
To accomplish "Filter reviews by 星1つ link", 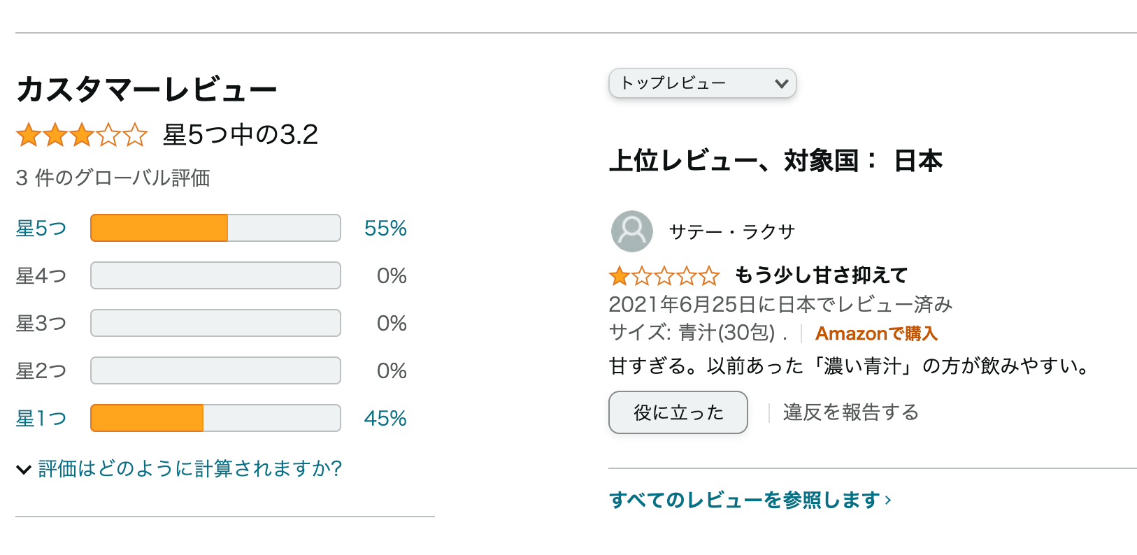I will (x=41, y=419).
